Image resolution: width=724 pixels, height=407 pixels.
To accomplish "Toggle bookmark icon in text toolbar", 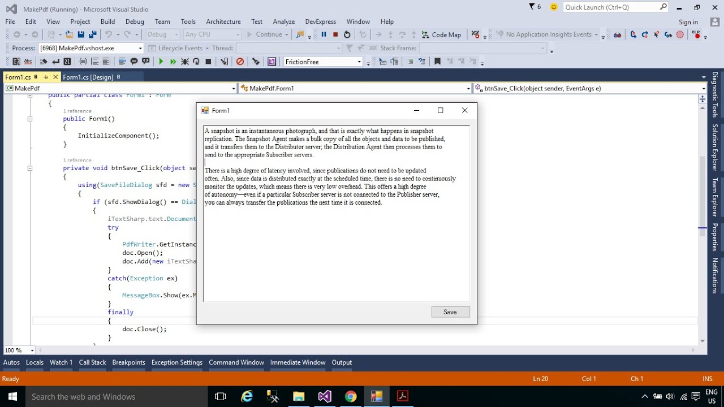I will pos(437,62).
